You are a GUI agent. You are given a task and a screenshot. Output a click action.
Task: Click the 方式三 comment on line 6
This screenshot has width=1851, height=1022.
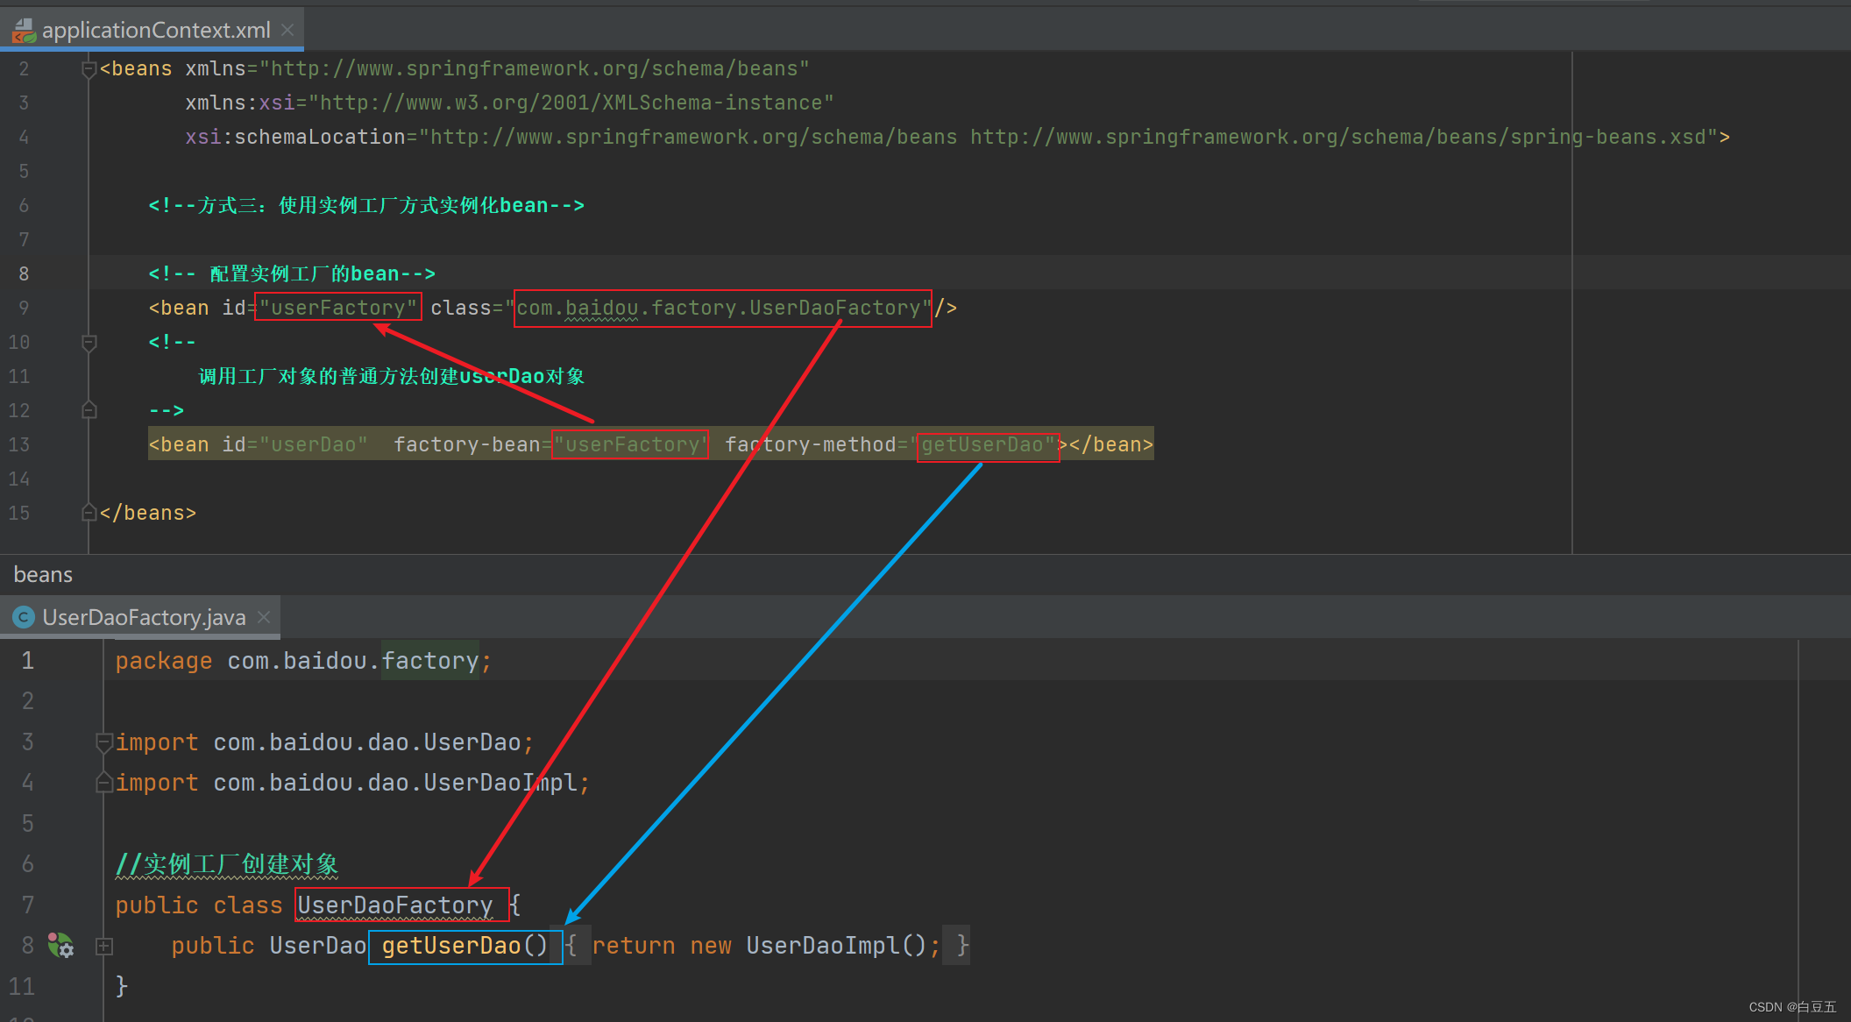click(x=366, y=205)
